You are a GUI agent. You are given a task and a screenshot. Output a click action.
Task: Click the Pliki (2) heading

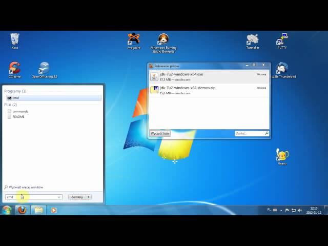[10, 105]
